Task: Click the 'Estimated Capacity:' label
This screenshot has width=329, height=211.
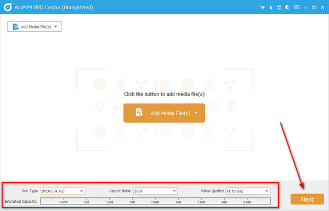Action: click(21, 201)
